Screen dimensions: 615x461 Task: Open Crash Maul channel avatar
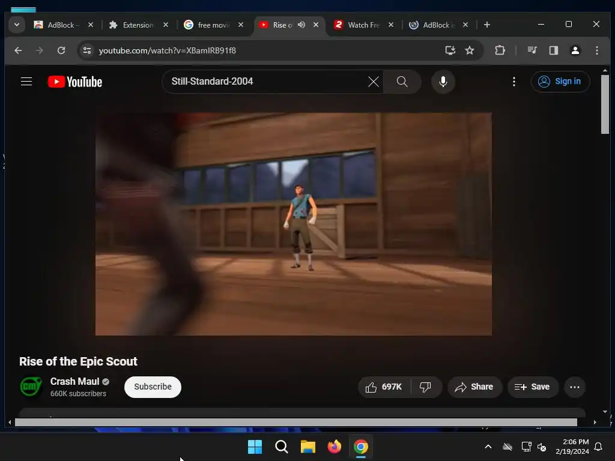click(31, 387)
